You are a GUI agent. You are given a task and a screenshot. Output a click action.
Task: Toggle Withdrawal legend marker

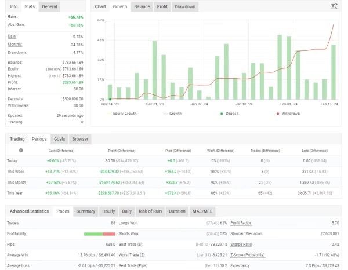(x=288, y=114)
